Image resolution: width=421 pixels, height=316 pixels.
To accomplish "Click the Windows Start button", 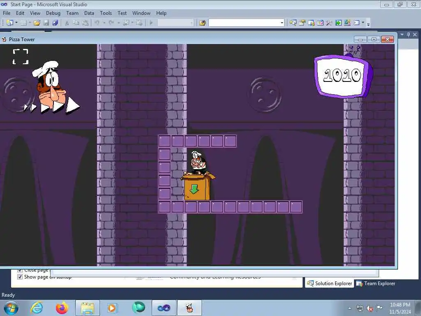I will (11, 308).
